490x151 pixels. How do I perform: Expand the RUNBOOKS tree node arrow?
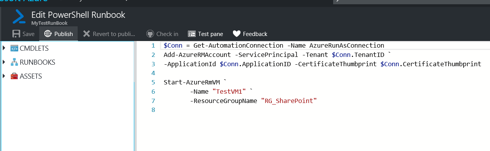tap(4, 62)
